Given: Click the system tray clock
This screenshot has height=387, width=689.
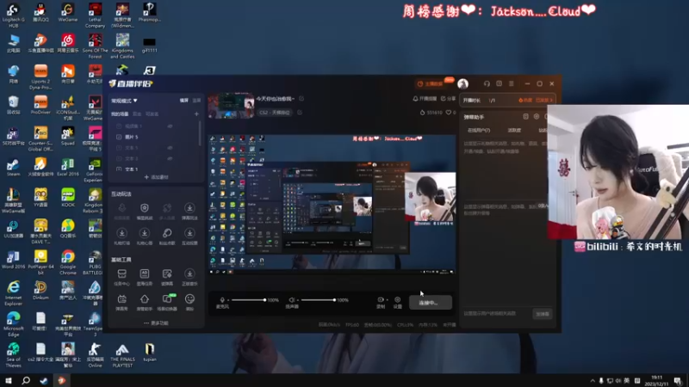Looking at the screenshot, I should click(x=656, y=380).
